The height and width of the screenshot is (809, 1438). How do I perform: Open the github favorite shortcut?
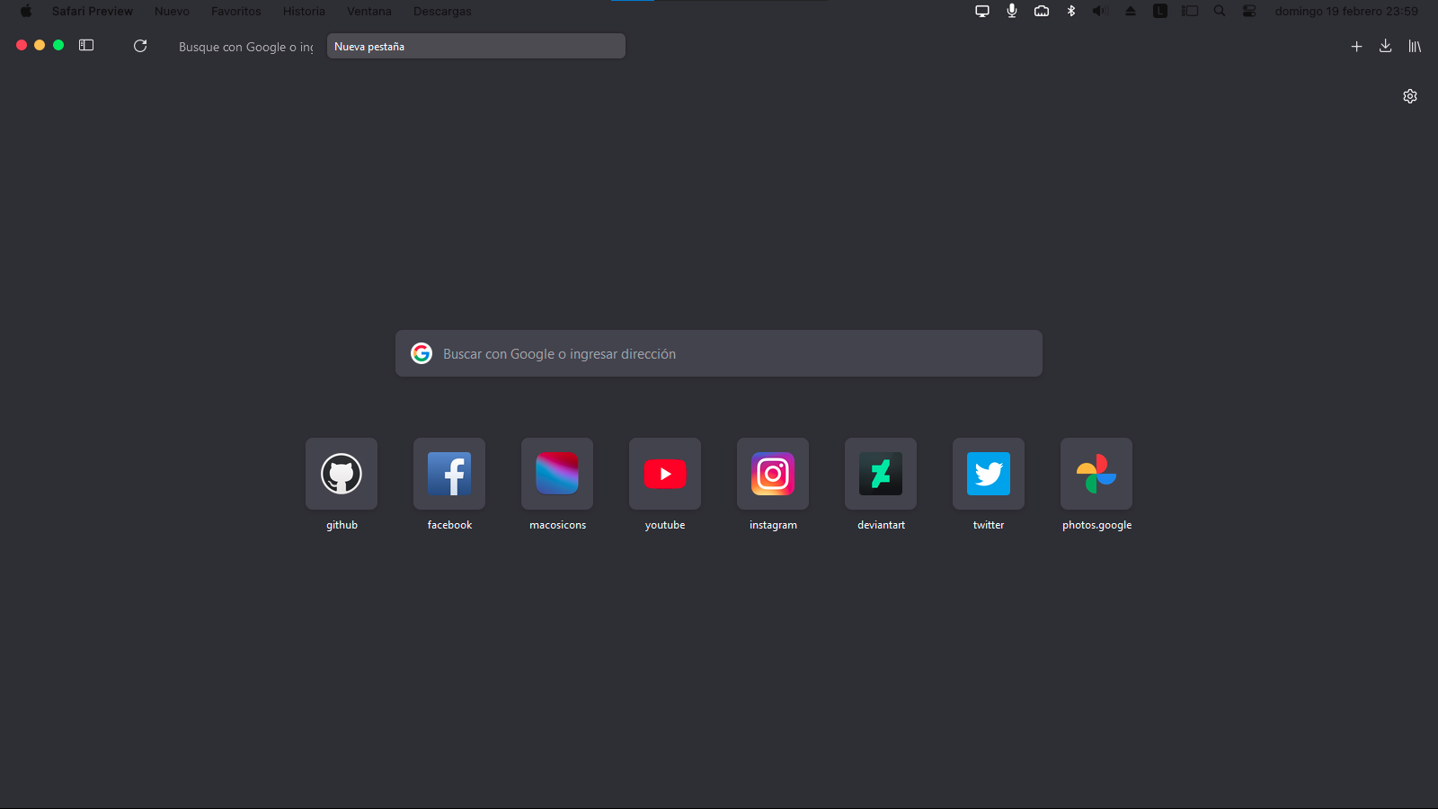[342, 474]
